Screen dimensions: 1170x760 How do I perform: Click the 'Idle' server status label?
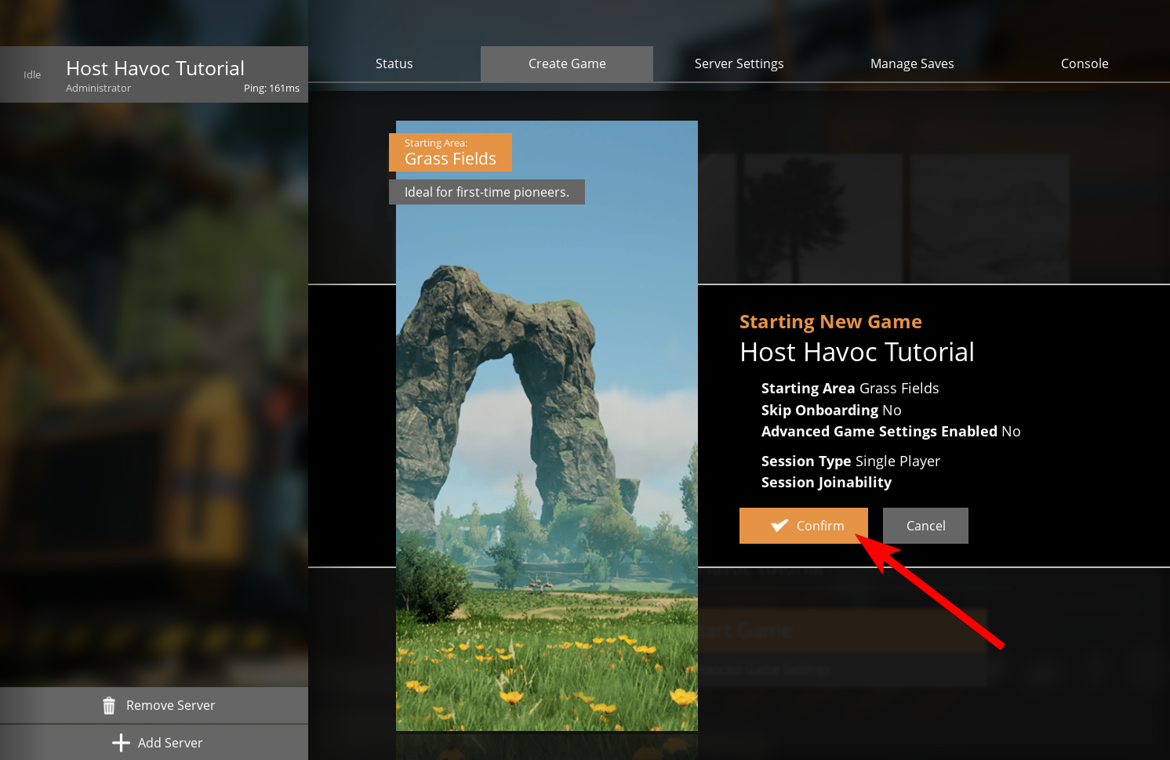point(32,74)
